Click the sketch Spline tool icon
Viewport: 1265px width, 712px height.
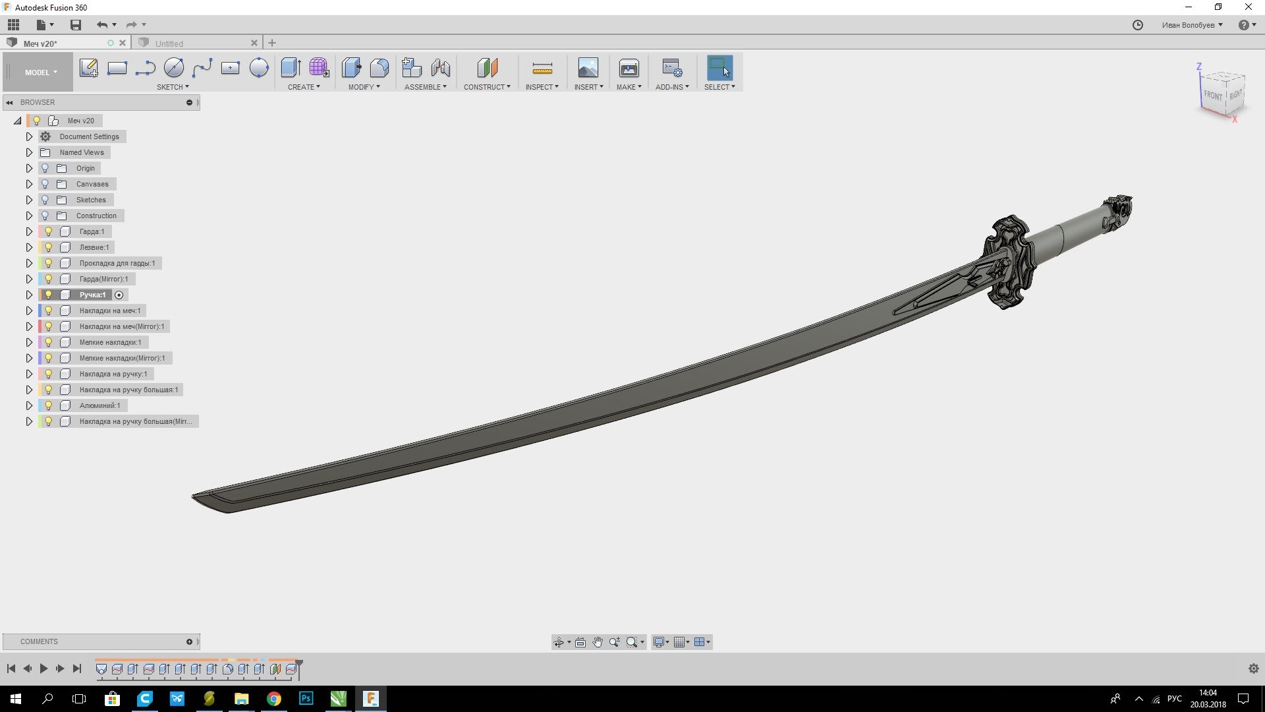(202, 68)
